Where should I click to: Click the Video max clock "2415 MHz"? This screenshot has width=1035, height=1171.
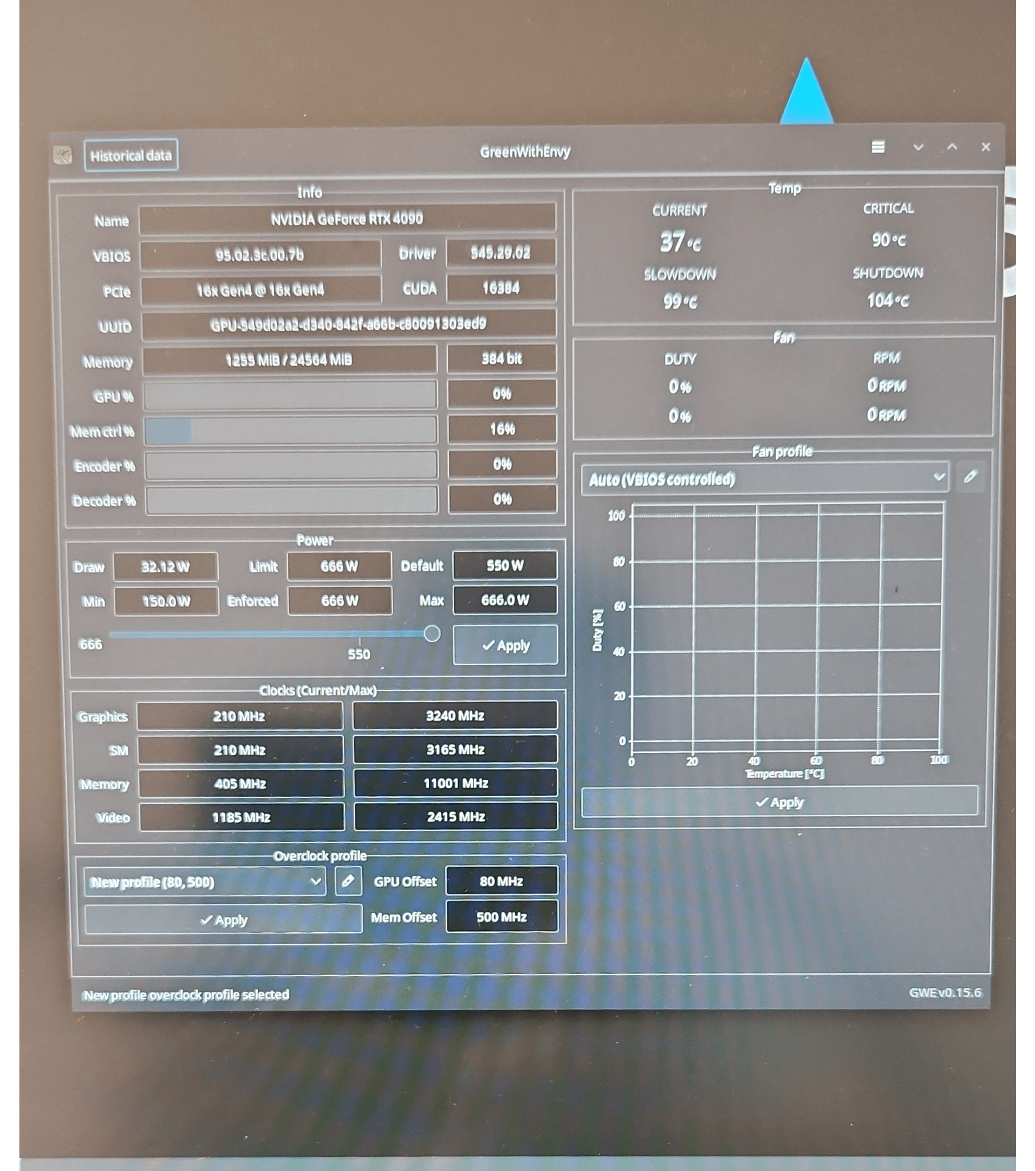[456, 817]
